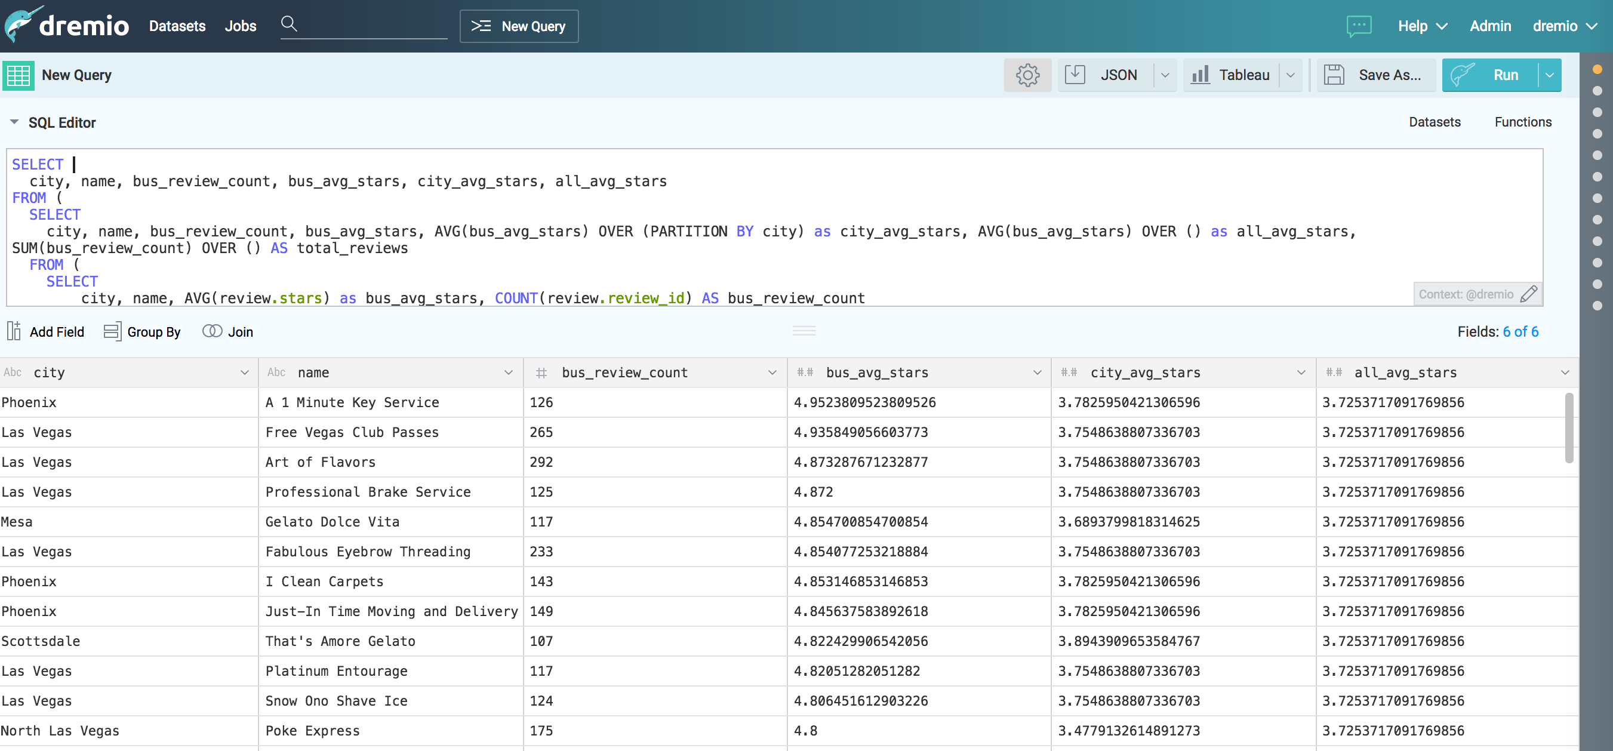Open the chat feedback bubble icon
The width and height of the screenshot is (1613, 751).
click(1359, 26)
